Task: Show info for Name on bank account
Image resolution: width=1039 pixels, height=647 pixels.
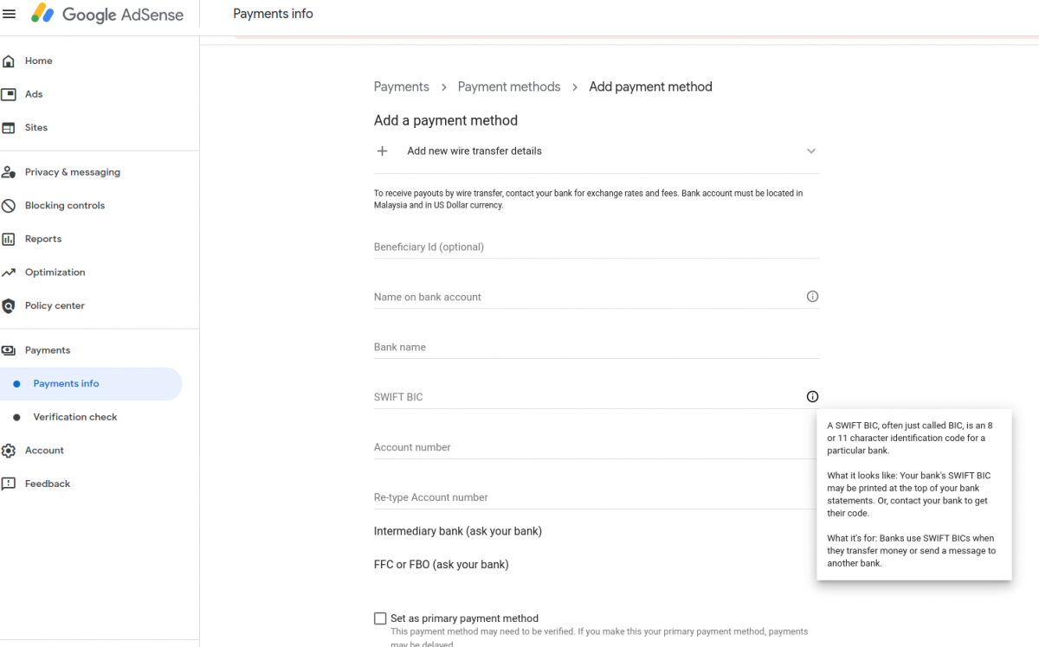Action: click(812, 297)
